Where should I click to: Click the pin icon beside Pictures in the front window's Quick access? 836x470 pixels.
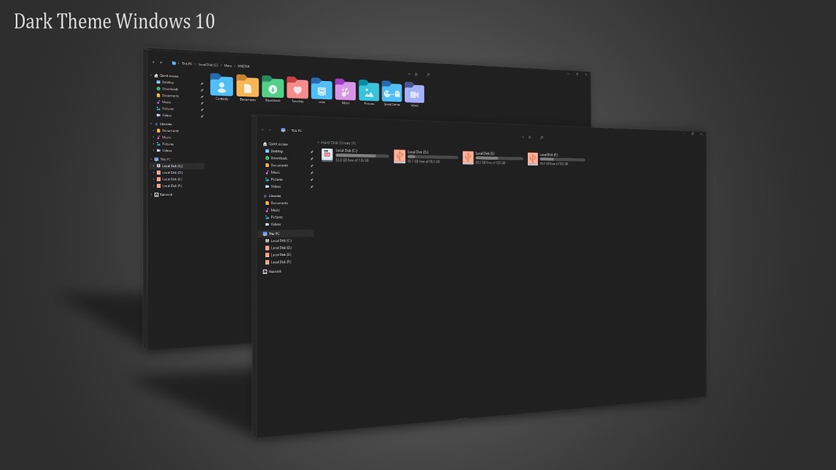[312, 180]
